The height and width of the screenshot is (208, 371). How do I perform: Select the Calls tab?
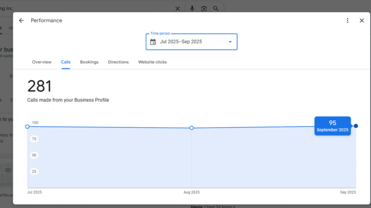pyautogui.click(x=66, y=62)
